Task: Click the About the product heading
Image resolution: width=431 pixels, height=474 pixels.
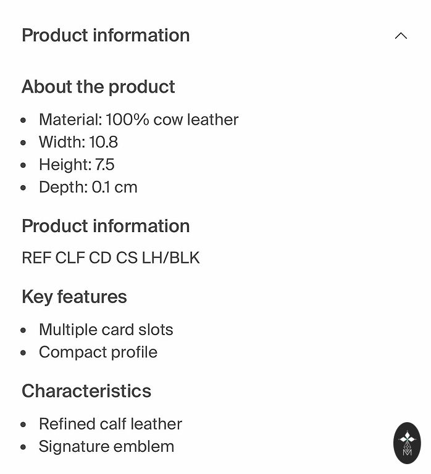Action: [x=98, y=86]
